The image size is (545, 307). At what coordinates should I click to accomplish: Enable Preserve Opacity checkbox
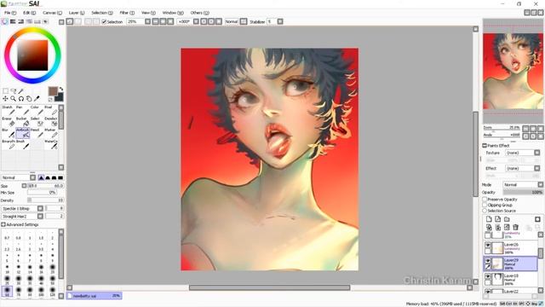click(x=485, y=199)
